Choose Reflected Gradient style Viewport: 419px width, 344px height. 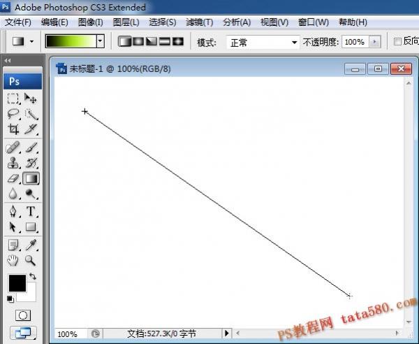[x=165, y=41]
